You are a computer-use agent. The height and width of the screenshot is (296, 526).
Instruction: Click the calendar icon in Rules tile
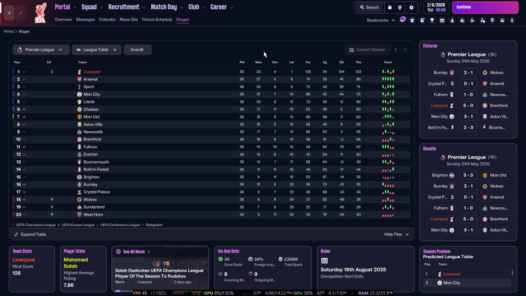[324, 261]
